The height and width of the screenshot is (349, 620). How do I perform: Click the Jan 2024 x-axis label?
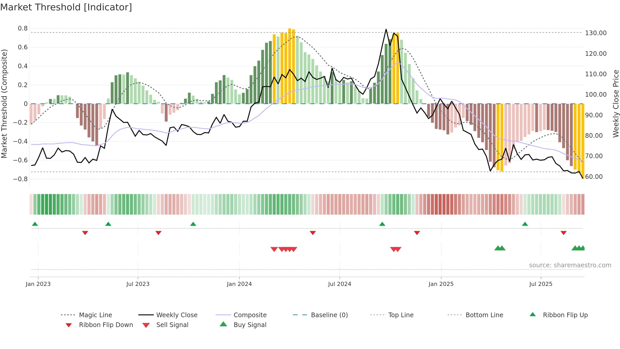pyautogui.click(x=239, y=284)
